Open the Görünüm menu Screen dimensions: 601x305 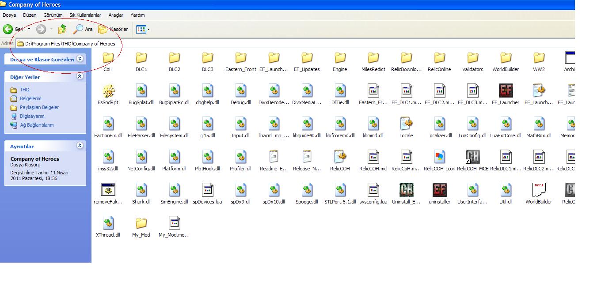53,15
